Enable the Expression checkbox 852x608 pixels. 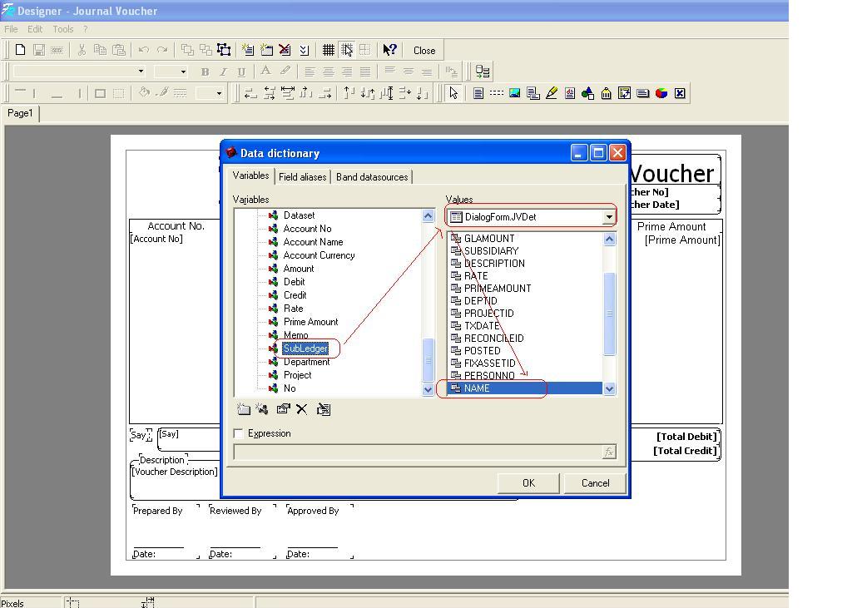(238, 433)
